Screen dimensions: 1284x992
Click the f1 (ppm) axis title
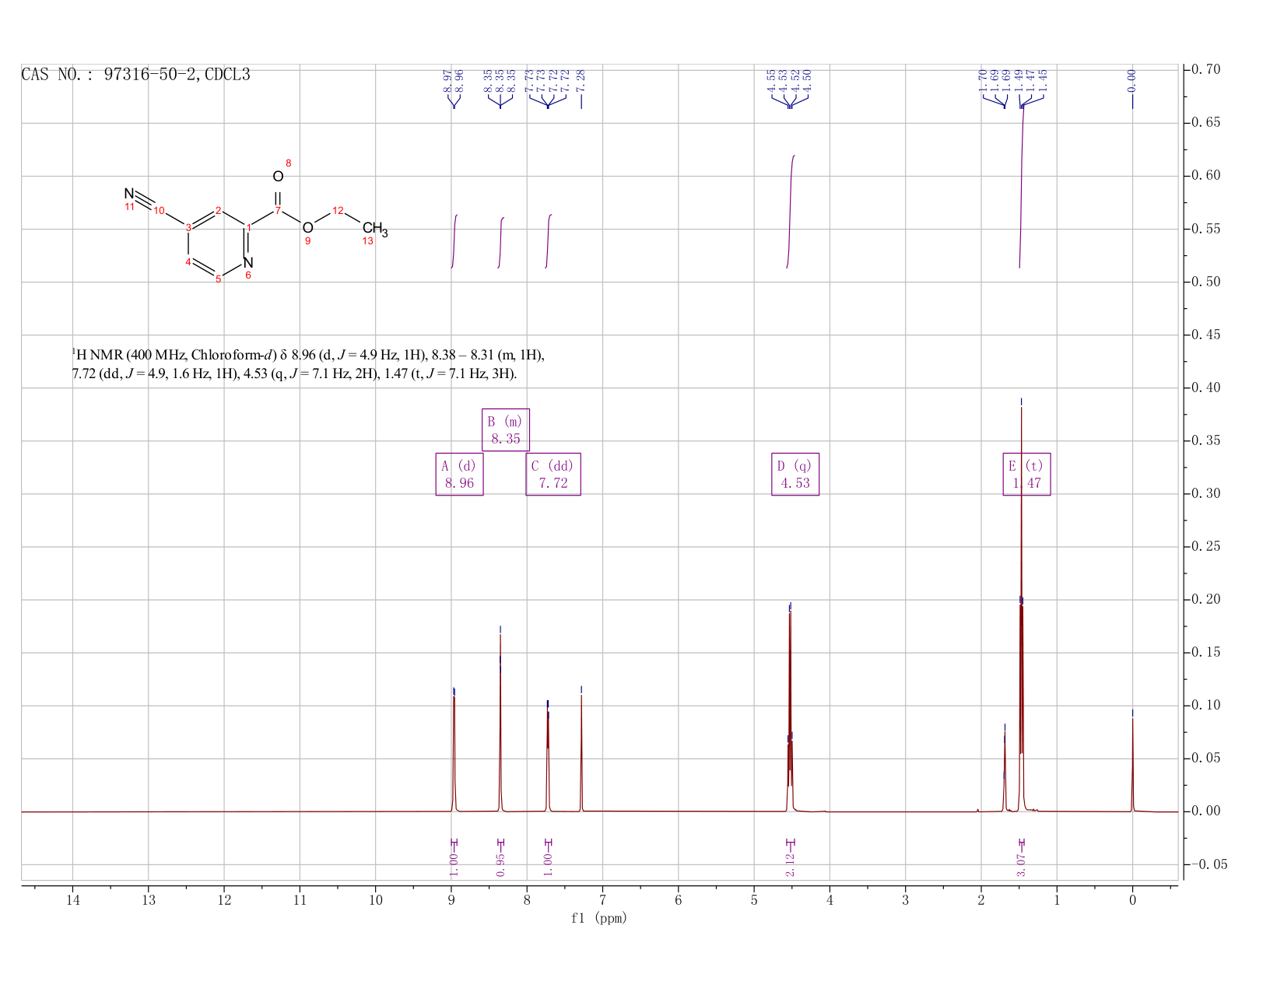(x=599, y=918)
